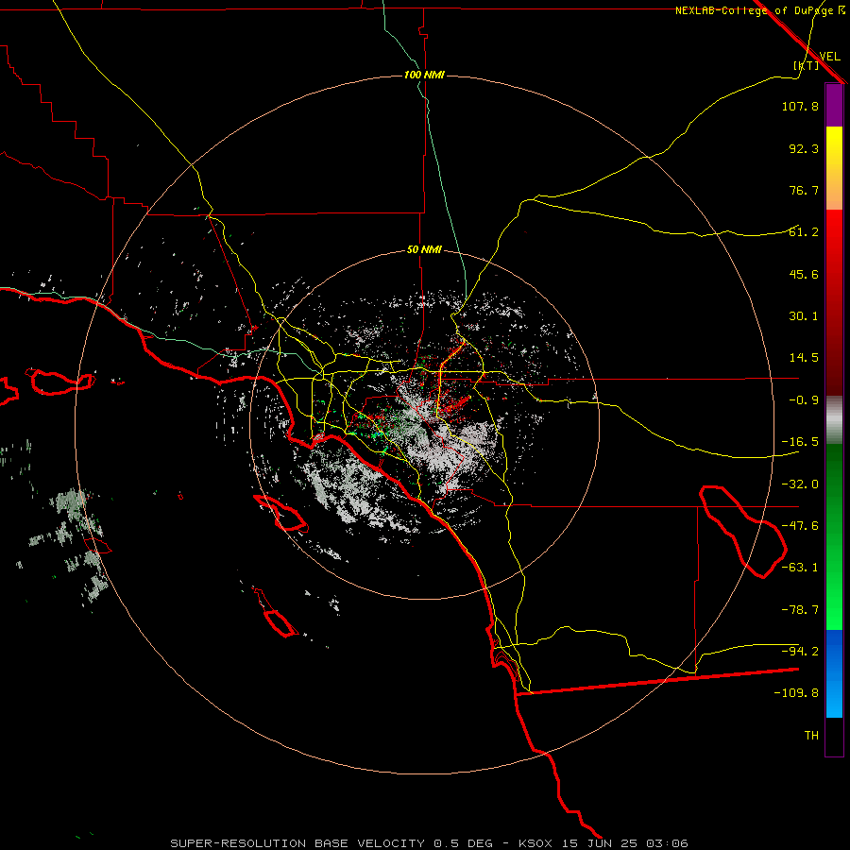Click the NEXLAB-College of DuPage label
This screenshot has width=850, height=850.
coord(760,10)
